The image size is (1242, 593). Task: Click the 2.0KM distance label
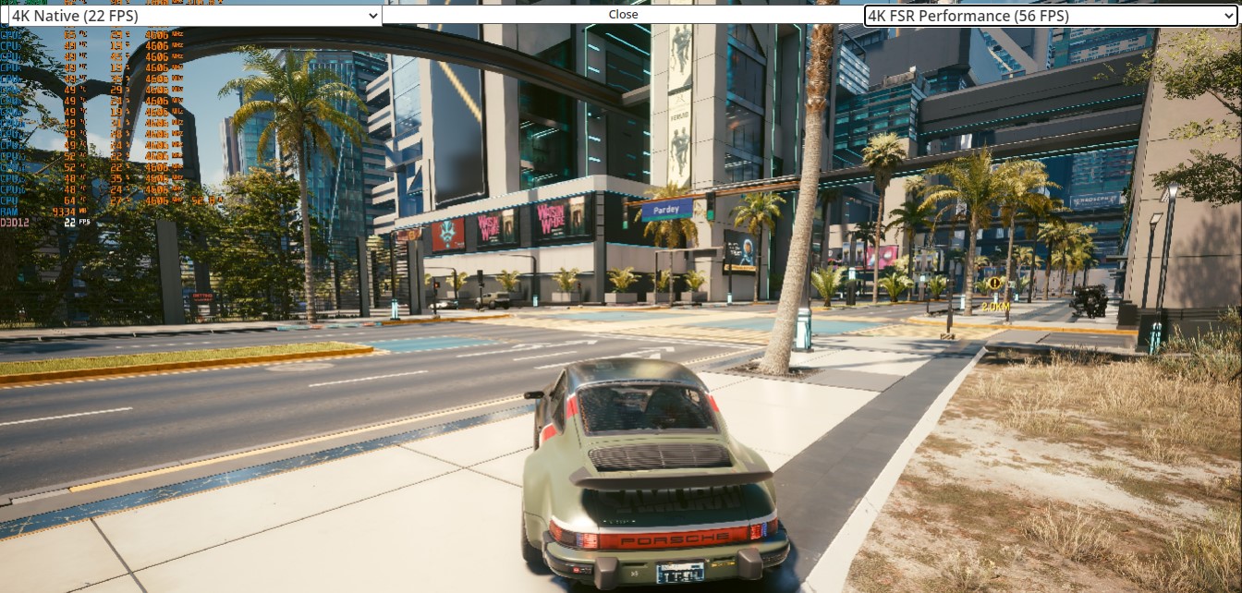(x=994, y=306)
